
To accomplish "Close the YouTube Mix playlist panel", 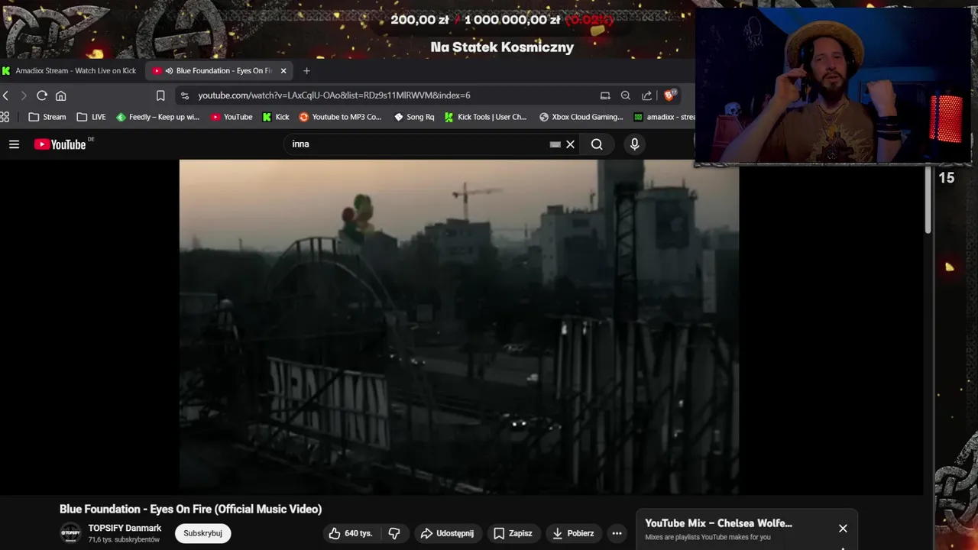I will tap(843, 529).
